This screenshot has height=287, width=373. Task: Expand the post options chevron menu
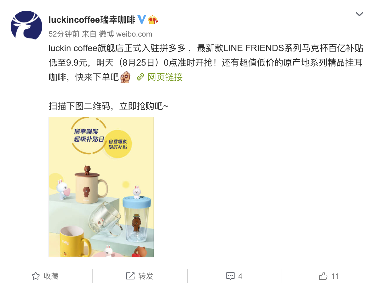(359, 14)
